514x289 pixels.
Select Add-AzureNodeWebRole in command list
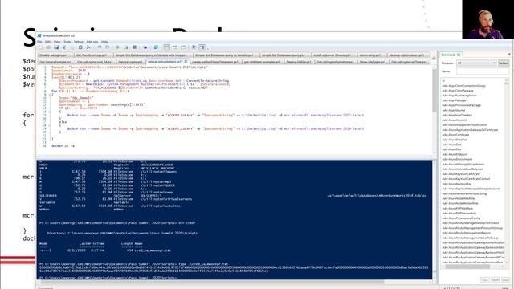pyautogui.click(x=459, y=198)
